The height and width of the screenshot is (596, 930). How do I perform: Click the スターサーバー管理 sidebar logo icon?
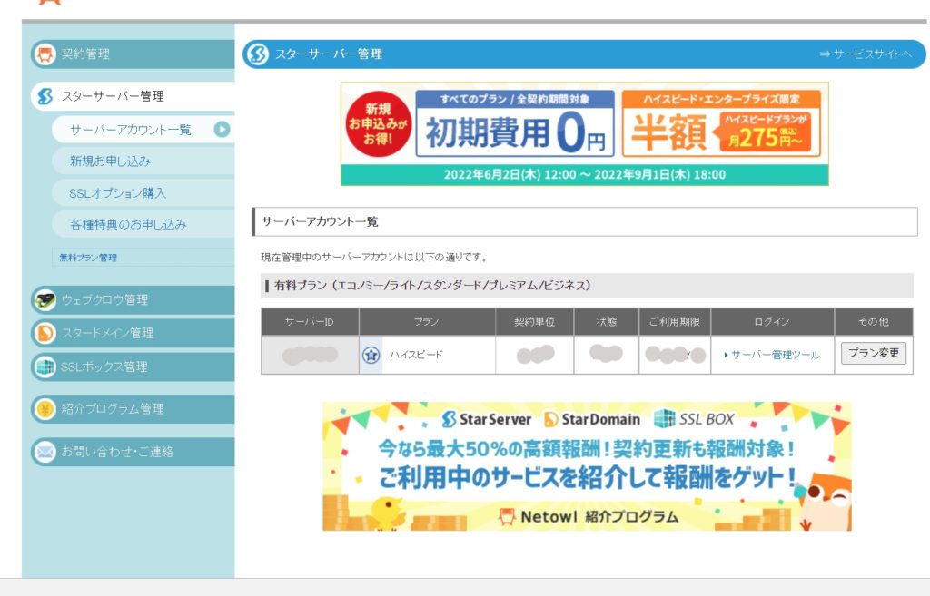click(45, 96)
